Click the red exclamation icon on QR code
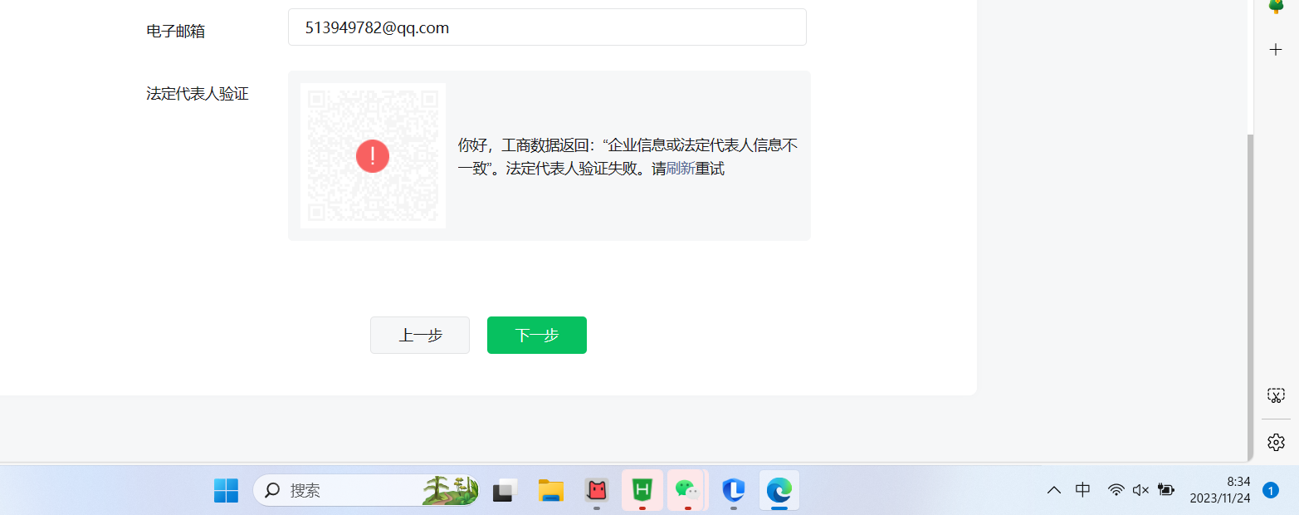The width and height of the screenshot is (1299, 515). 373,155
